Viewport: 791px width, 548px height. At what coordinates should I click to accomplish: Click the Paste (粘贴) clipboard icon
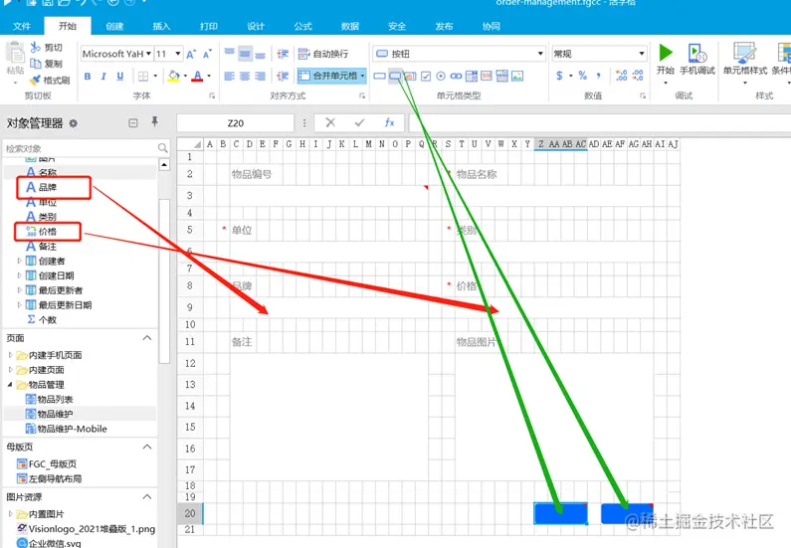coord(15,53)
